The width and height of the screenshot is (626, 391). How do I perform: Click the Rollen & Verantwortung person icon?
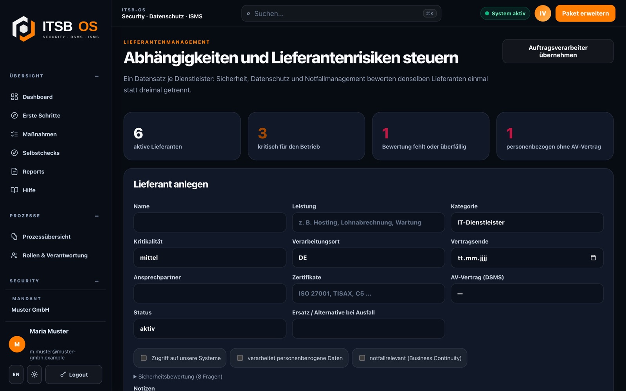14,255
